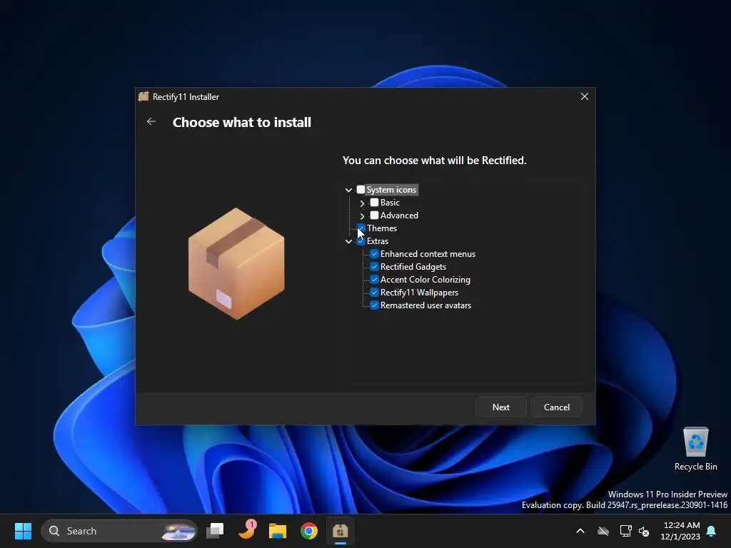The image size is (731, 548).
Task: Select the Advanced tree item label
Action: tap(399, 215)
